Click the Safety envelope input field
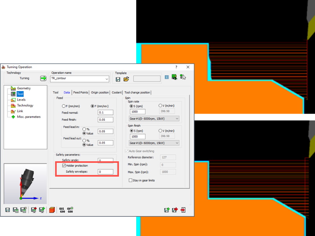The width and height of the screenshot is (315, 236). [106, 172]
